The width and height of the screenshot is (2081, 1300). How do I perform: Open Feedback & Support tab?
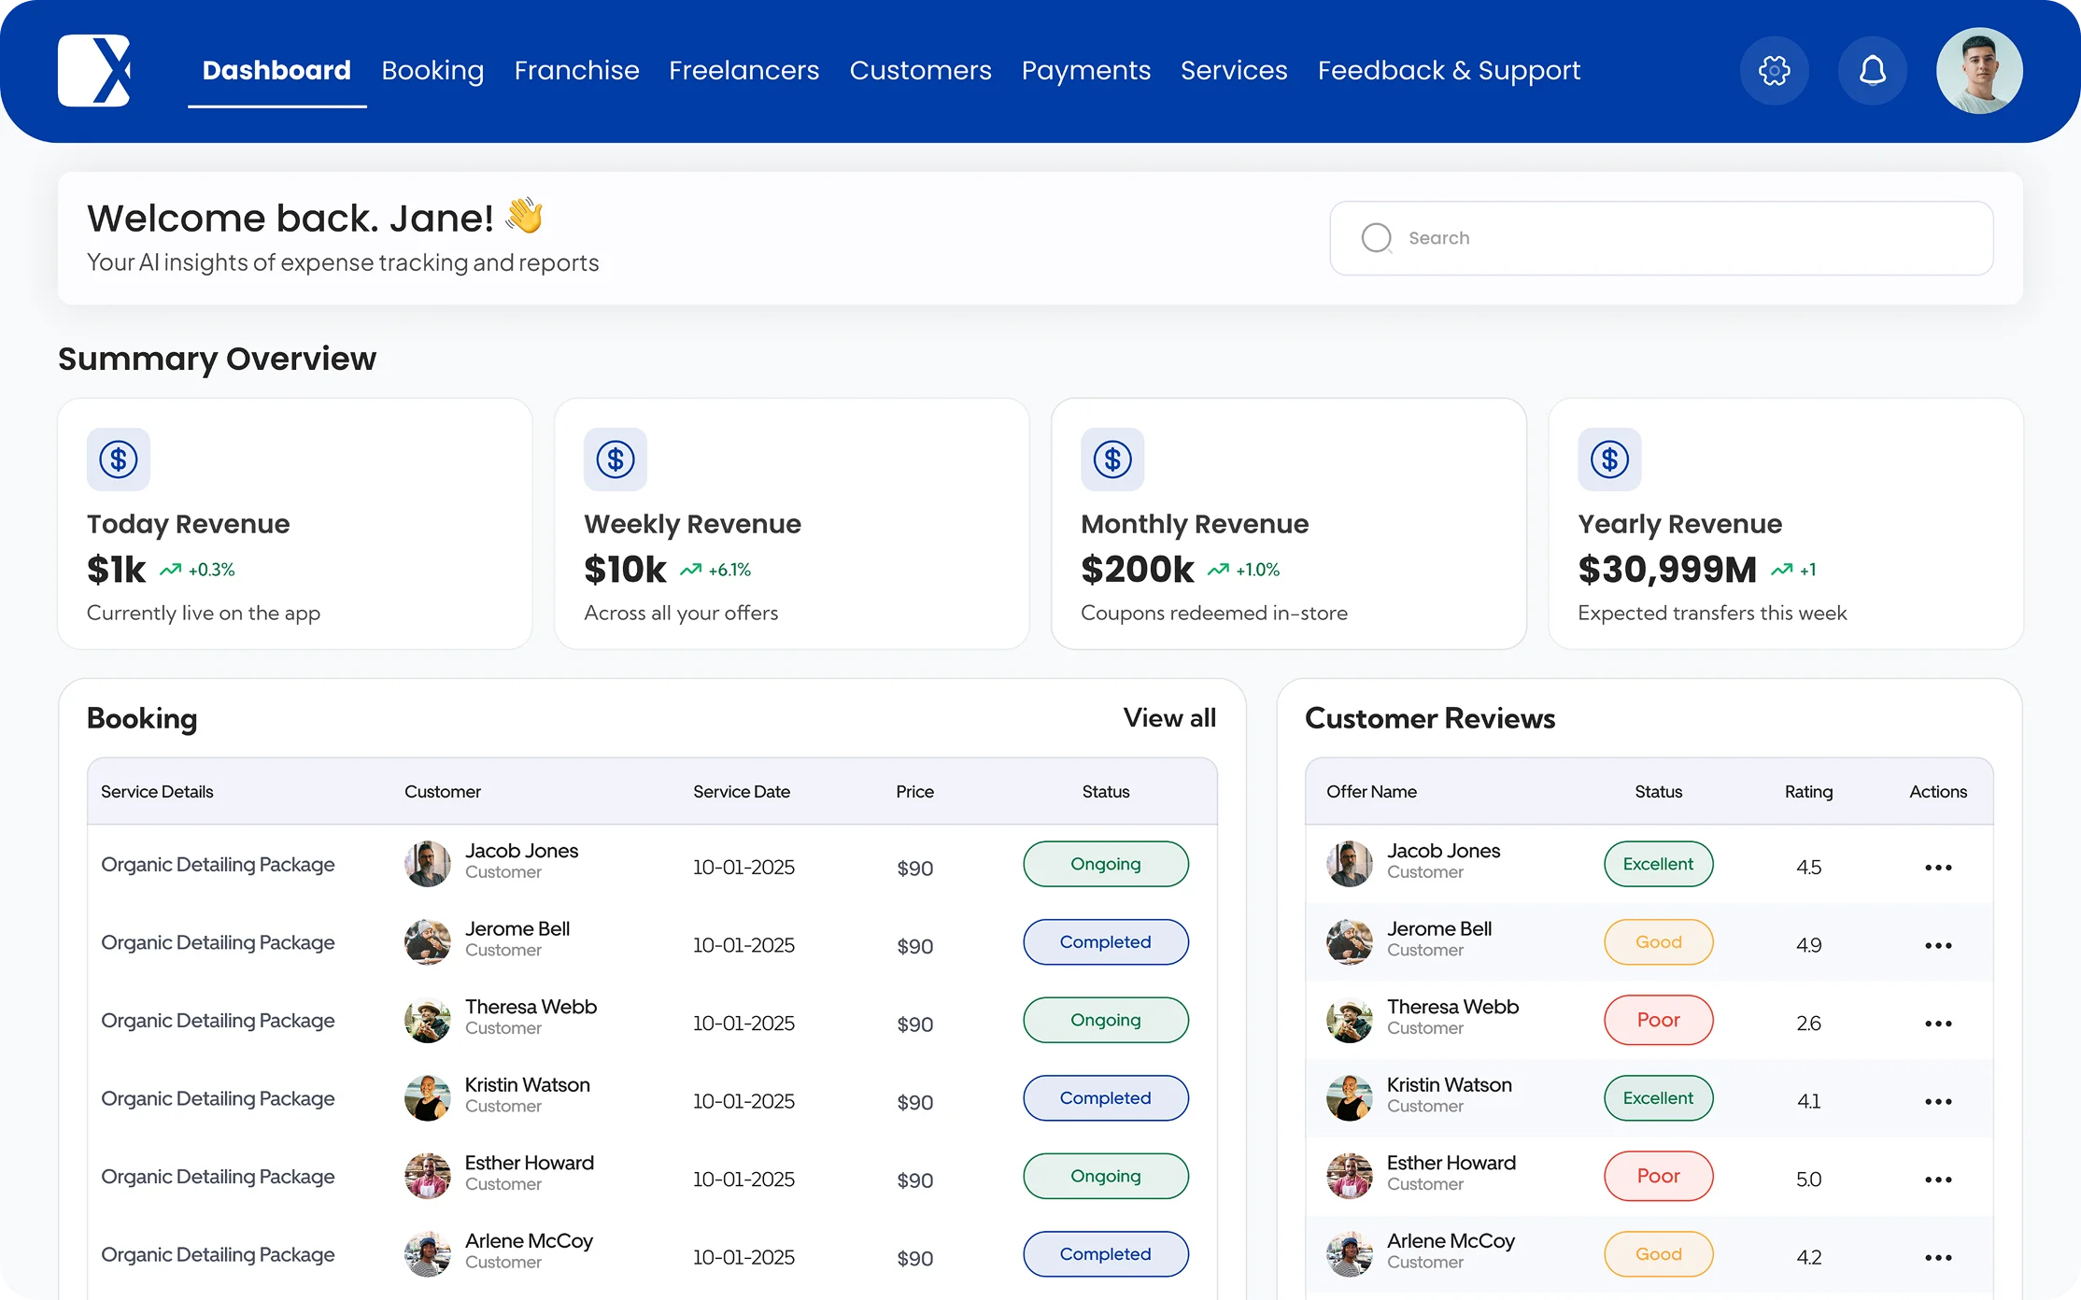click(x=1449, y=71)
